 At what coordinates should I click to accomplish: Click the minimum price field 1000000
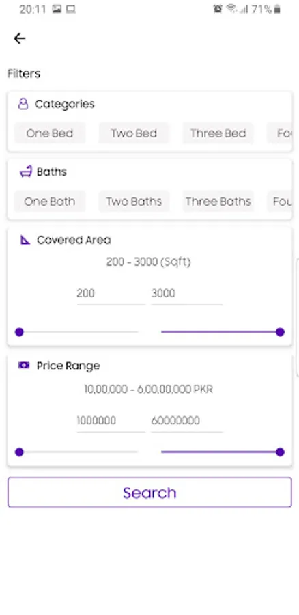coord(111,421)
